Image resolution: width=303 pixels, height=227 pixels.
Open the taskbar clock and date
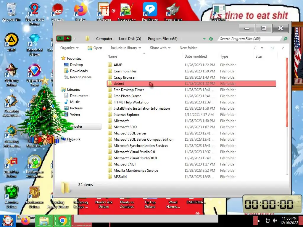point(289,220)
